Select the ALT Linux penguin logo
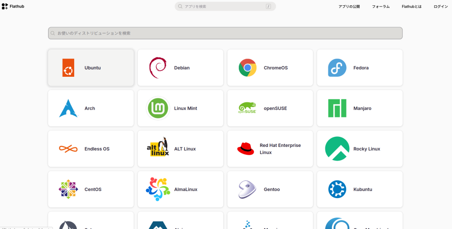 [x=158, y=146]
